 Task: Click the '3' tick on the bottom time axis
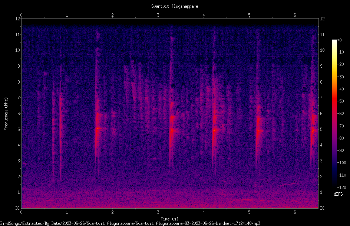click(x=158, y=212)
